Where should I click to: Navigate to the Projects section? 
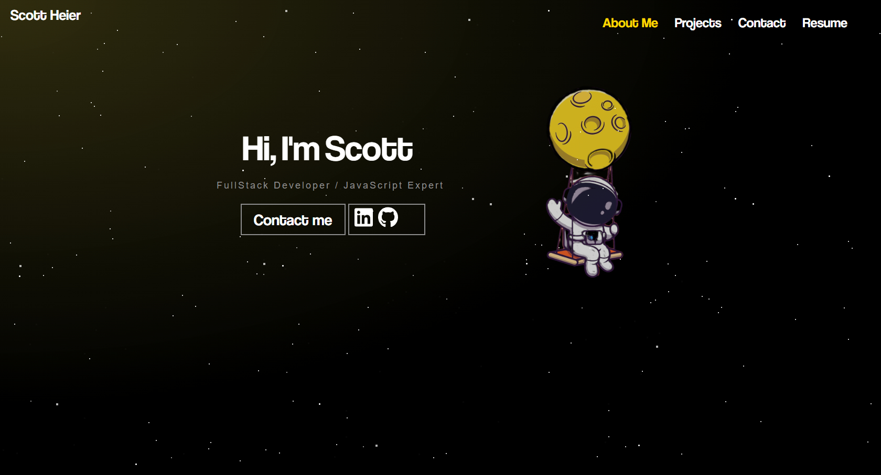[x=697, y=23]
